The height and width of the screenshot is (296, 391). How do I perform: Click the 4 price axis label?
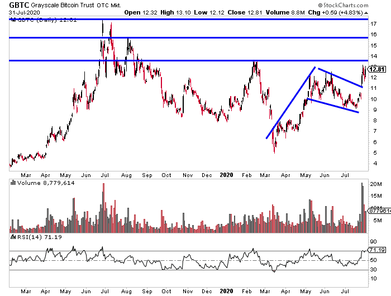click(x=375, y=164)
